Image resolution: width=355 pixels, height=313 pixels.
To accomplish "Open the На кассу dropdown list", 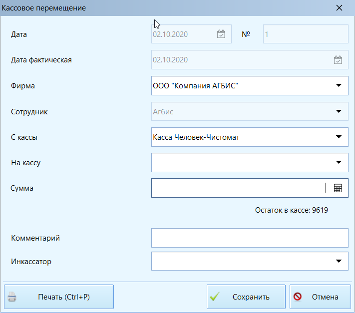I will (x=338, y=162).
